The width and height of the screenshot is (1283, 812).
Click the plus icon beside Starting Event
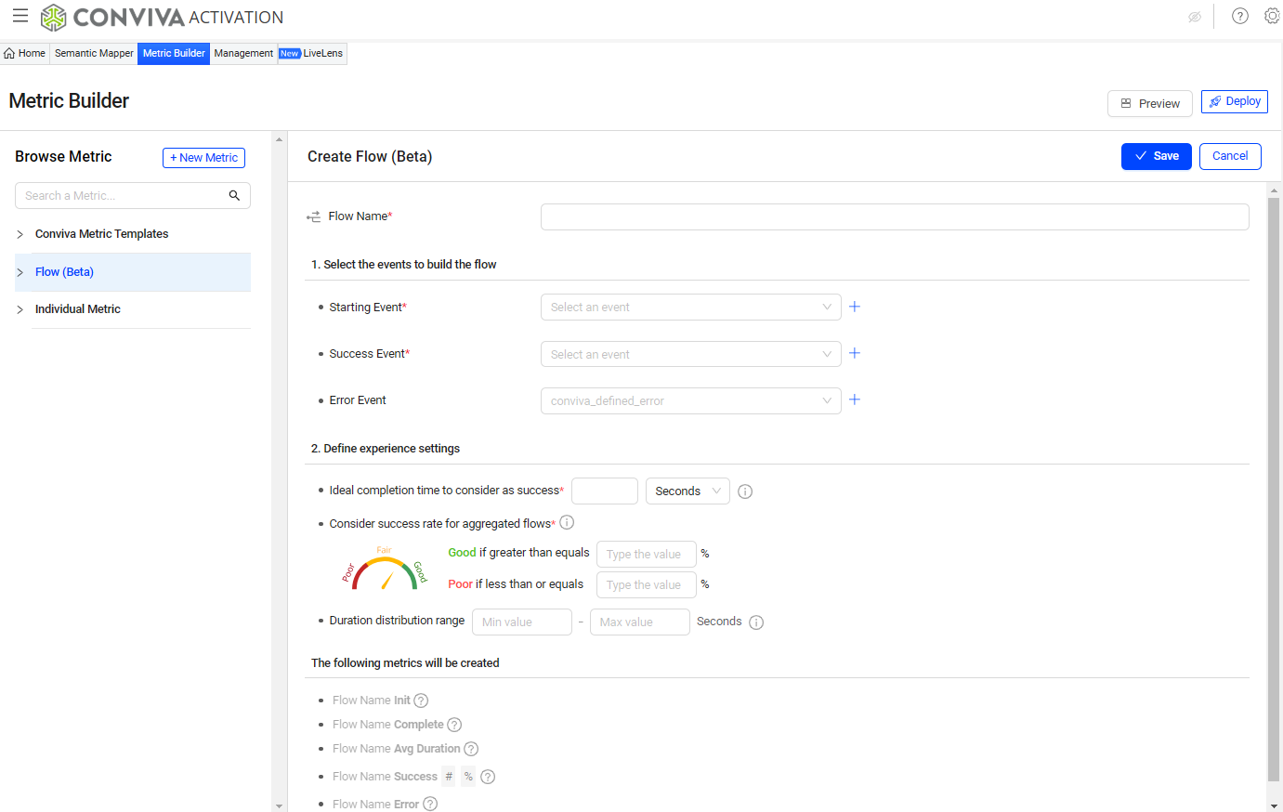coord(855,307)
